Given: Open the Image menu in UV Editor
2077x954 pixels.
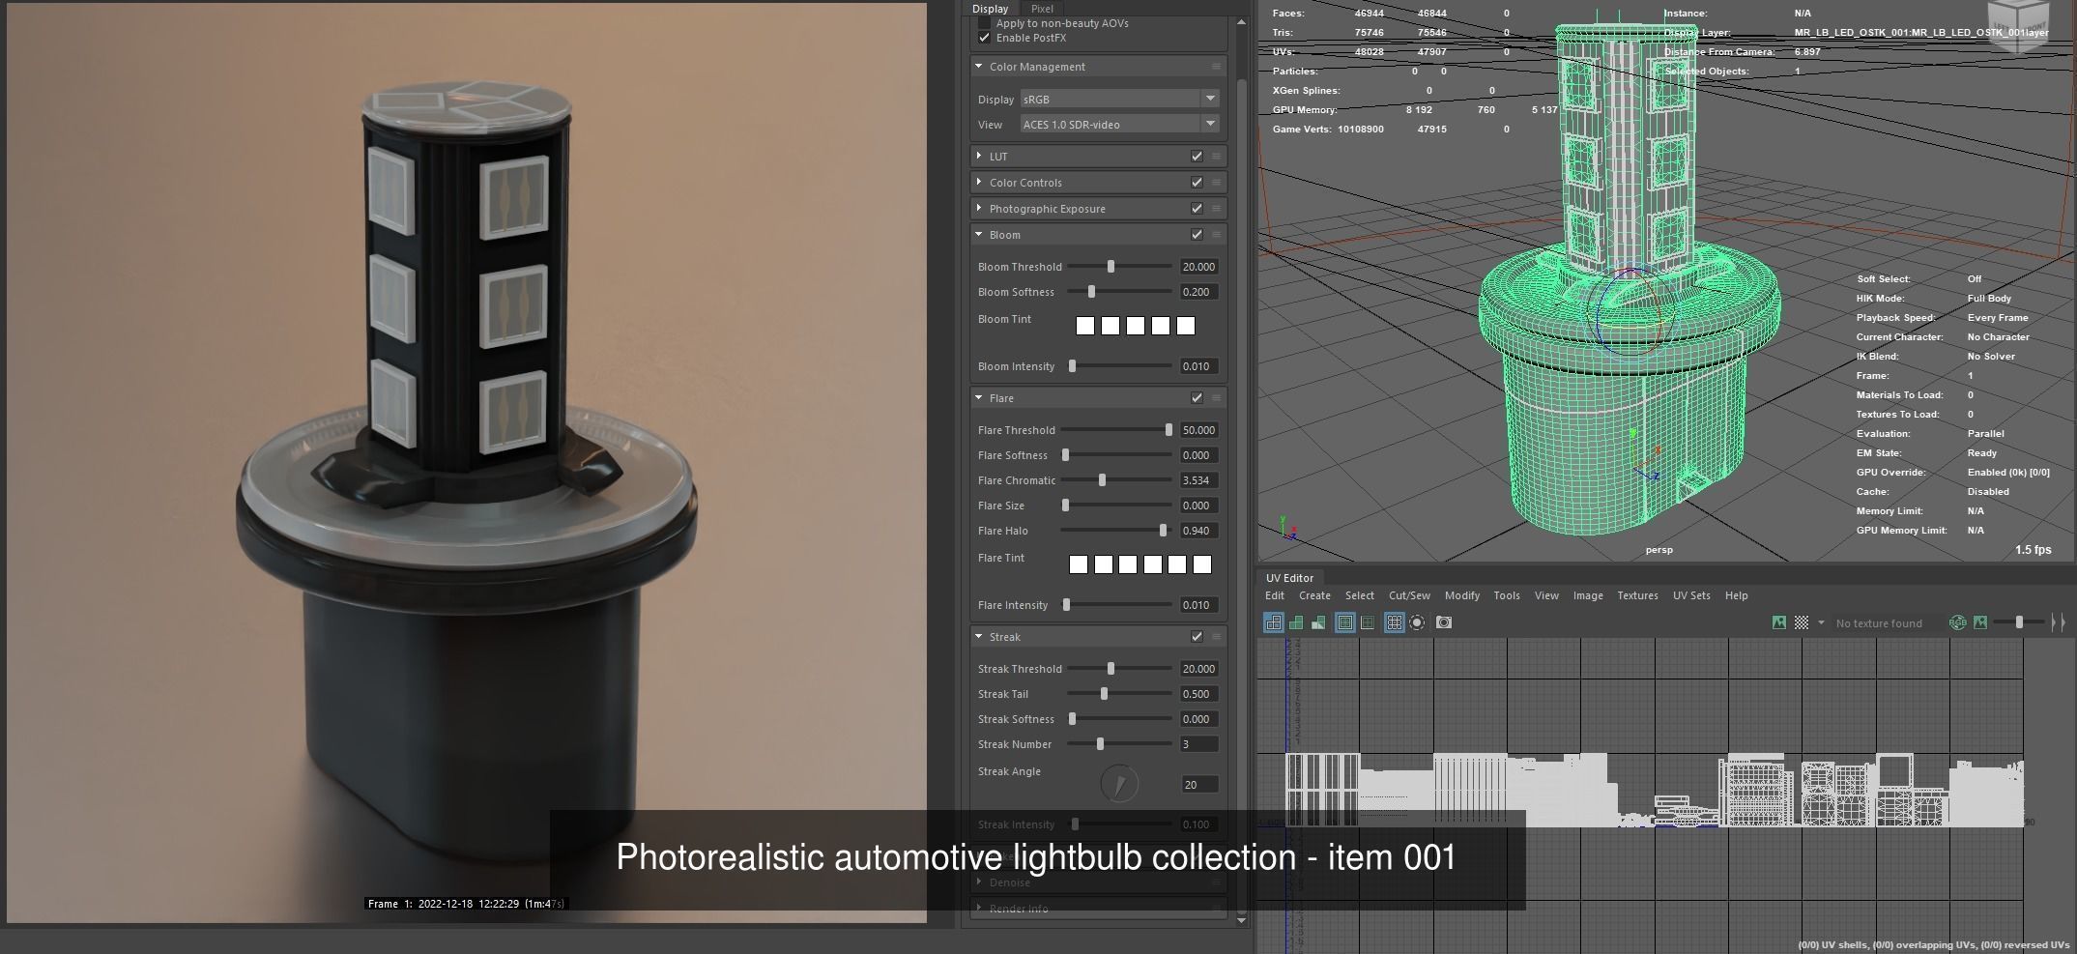Looking at the screenshot, I should [1587, 595].
